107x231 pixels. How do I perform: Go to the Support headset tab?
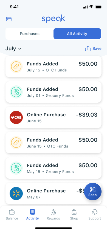[x=95, y=215]
